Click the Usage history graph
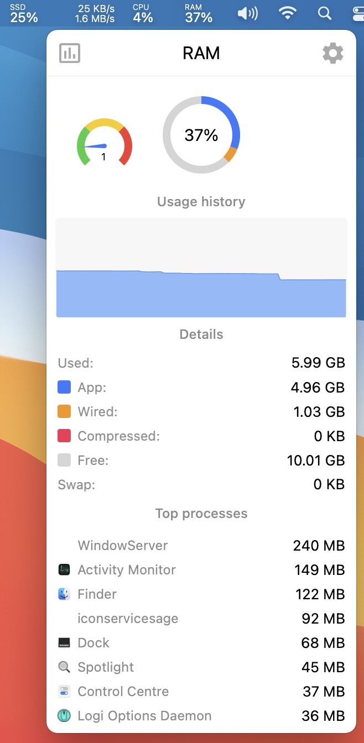 201,268
